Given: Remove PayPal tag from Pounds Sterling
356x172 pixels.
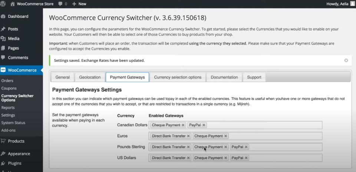Looking at the screenshot, I should [246, 147].
